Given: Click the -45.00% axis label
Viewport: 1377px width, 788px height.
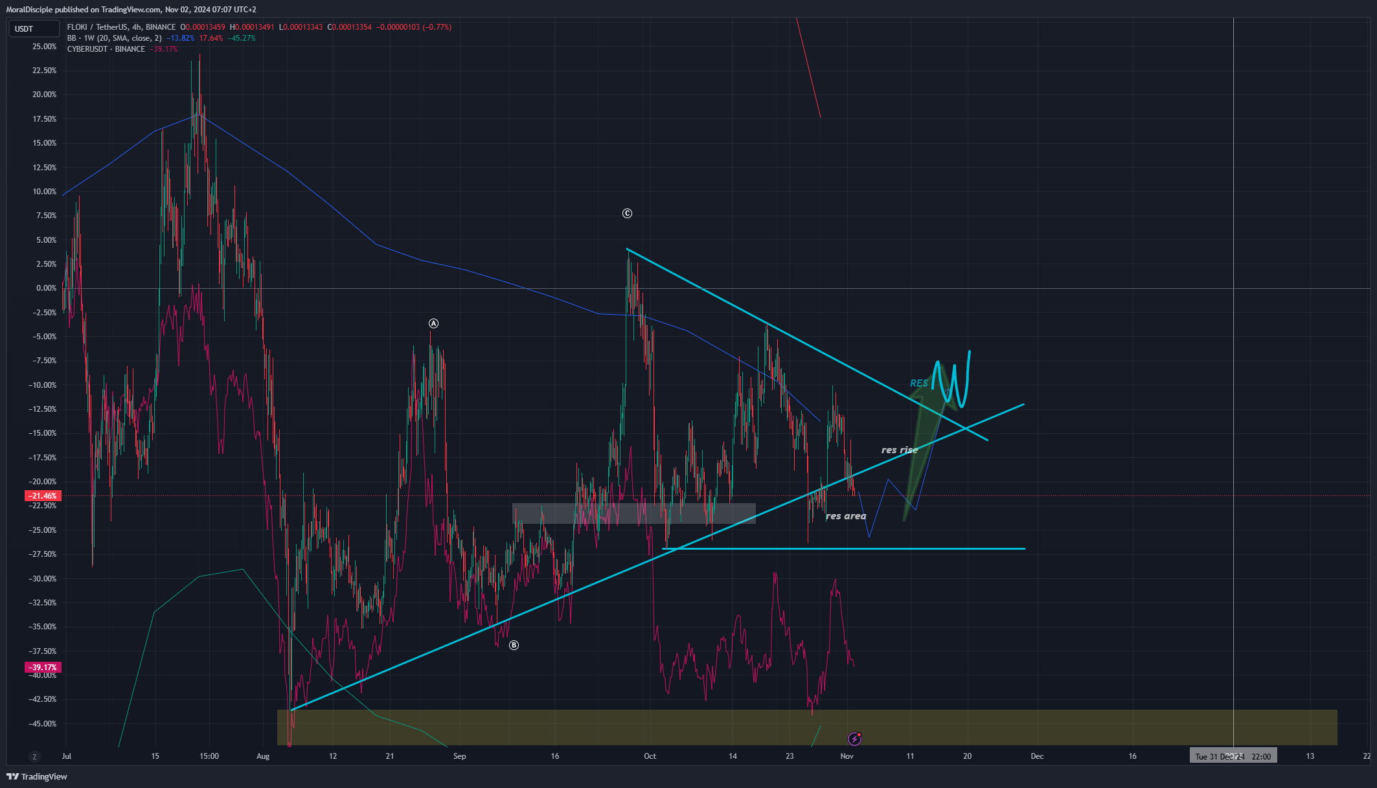Looking at the screenshot, I should (x=43, y=724).
